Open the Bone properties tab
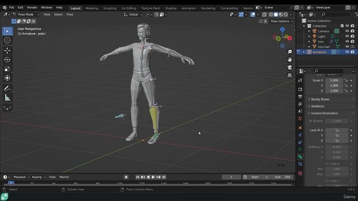 click(x=300, y=157)
